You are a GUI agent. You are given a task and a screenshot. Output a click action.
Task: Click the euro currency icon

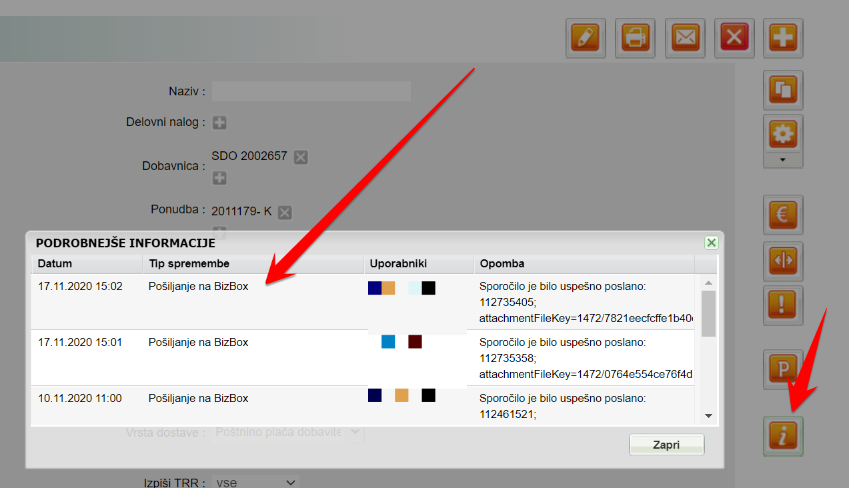783,215
